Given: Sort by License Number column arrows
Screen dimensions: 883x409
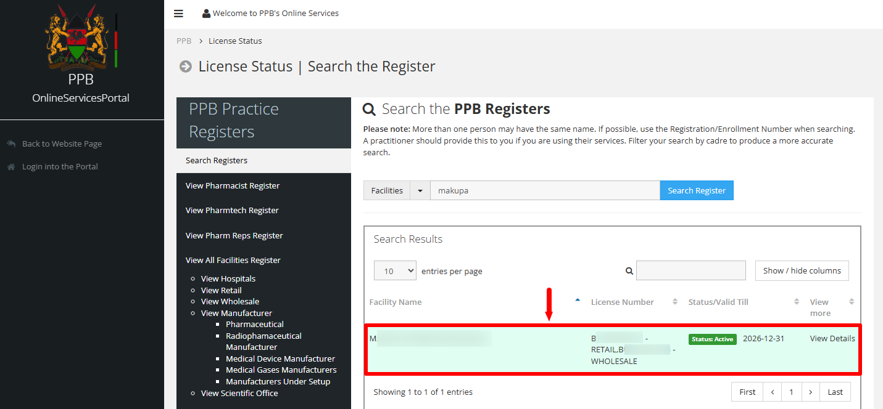Looking at the screenshot, I should pyautogui.click(x=674, y=302).
